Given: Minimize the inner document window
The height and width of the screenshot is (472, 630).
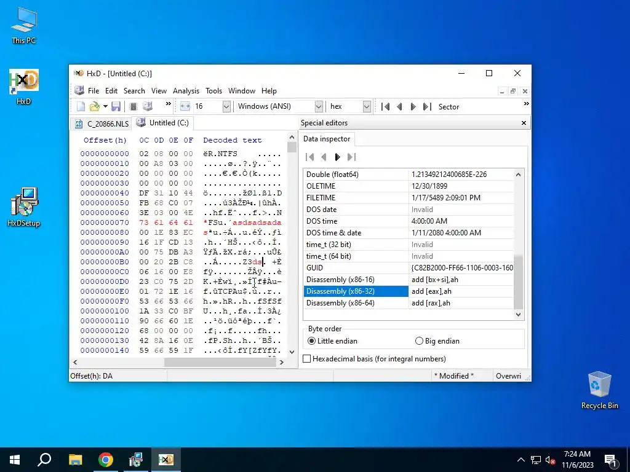Looking at the screenshot, I should pos(502,91).
